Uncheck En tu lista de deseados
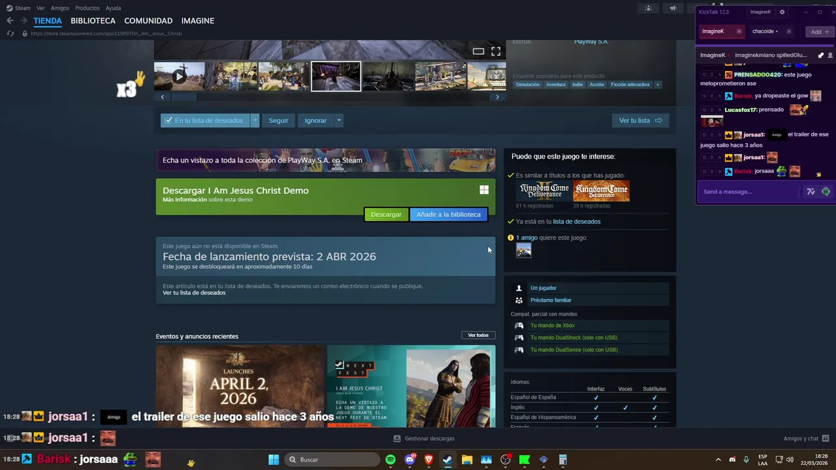Image resolution: width=836 pixels, height=470 pixels. tap(205, 120)
